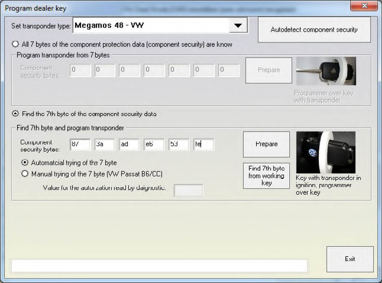This screenshot has height=283, width=382.
Task: Click the autorization value input field
Action: [x=188, y=190]
